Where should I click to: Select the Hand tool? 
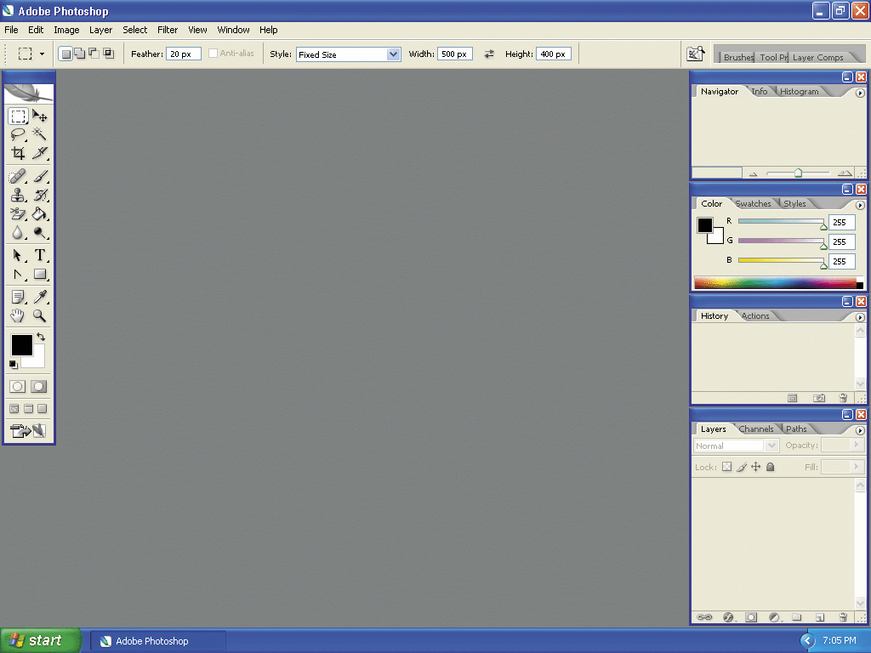[x=18, y=315]
